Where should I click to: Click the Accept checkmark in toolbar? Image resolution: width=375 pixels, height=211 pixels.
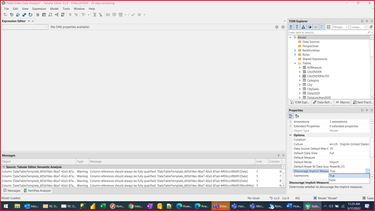click(x=133, y=15)
